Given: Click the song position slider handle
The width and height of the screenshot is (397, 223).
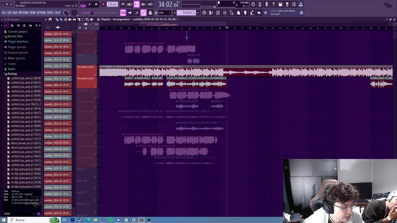Looking at the screenshot, I should pyautogui.click(x=92, y=13).
